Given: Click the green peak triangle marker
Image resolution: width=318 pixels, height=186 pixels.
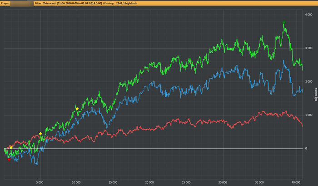Looking at the screenshot, I should coord(284,22).
